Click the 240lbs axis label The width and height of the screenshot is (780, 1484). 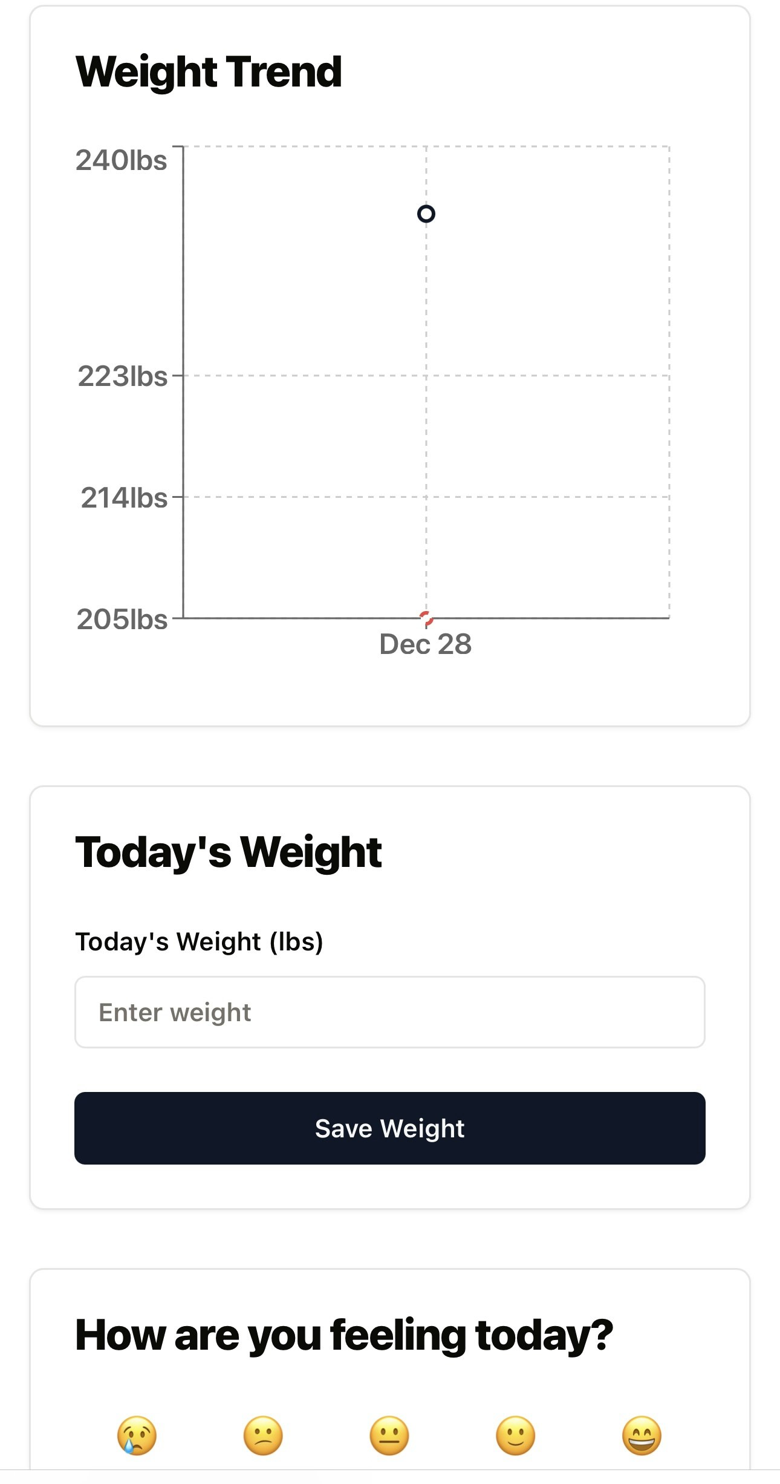coord(122,160)
